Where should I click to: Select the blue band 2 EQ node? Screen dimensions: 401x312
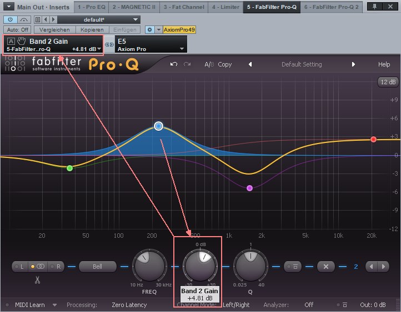pos(158,126)
